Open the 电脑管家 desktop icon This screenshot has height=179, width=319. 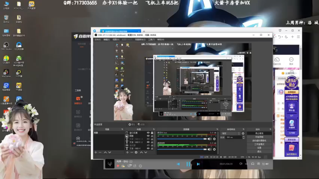coord(6,87)
